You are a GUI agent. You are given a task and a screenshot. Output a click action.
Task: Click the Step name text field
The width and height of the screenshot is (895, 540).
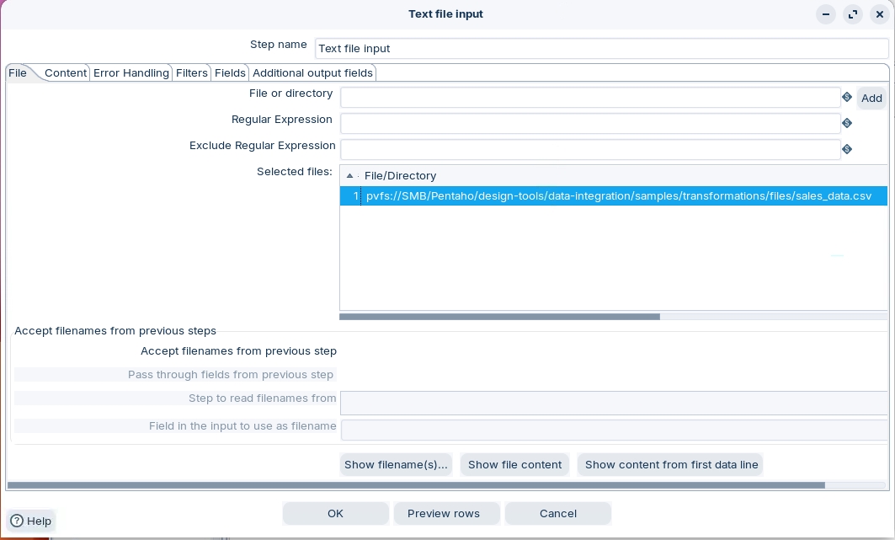(601, 49)
